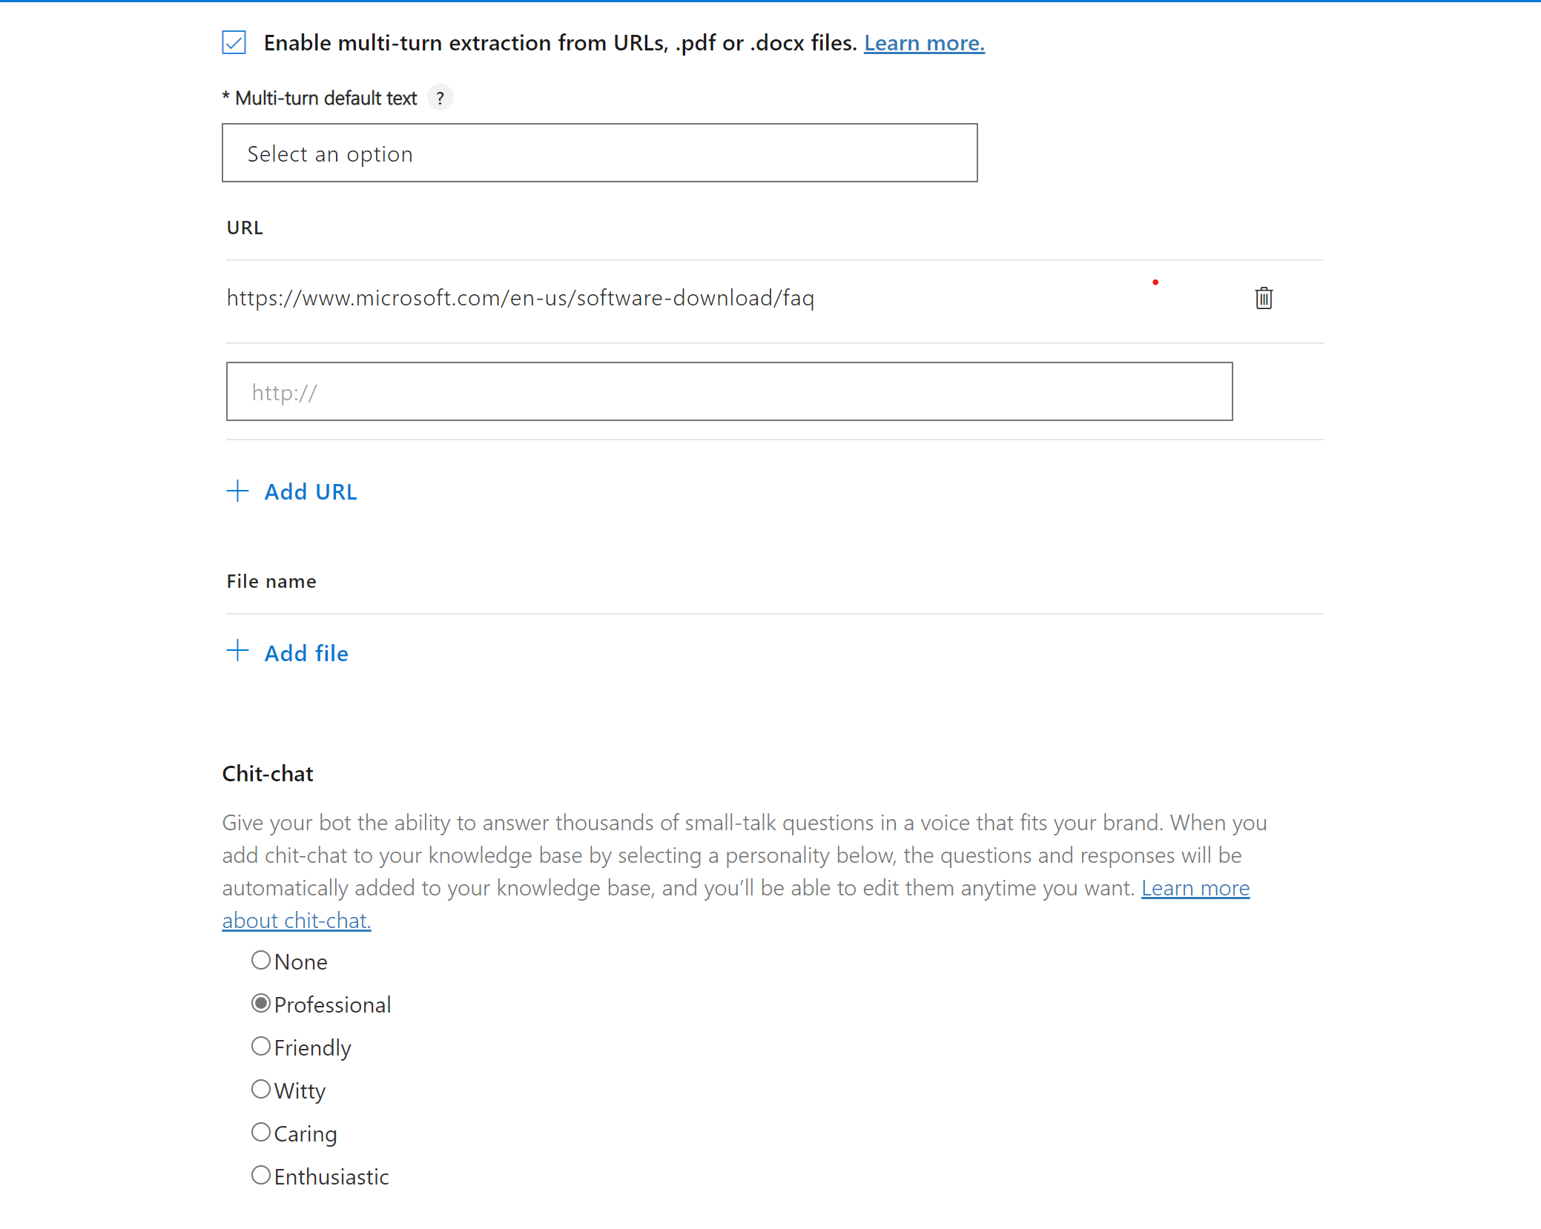Screen dimensions: 1541x1229
Task: Click the http:// URL input field
Action: [x=729, y=391]
